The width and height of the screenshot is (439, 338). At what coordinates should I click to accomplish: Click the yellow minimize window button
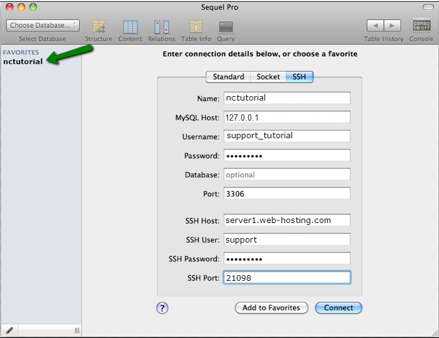tap(21, 7)
